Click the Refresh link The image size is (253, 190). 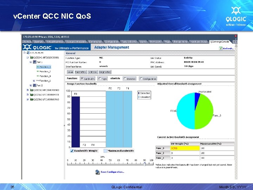(228, 49)
